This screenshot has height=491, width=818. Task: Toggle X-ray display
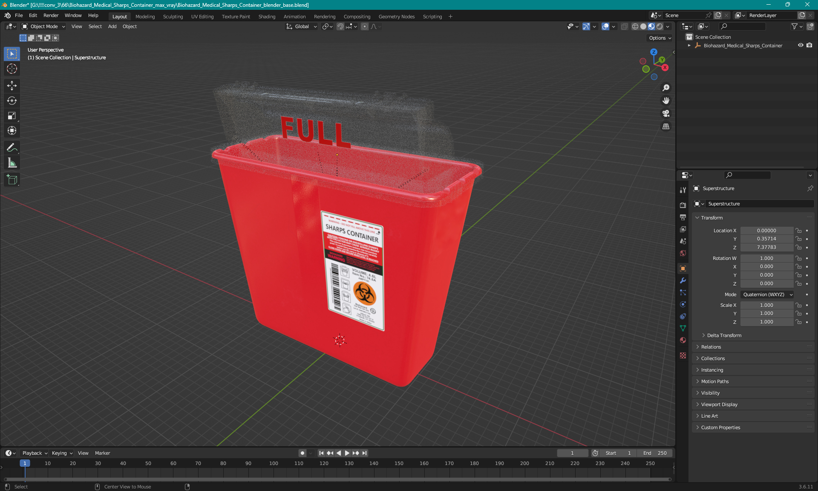point(624,26)
